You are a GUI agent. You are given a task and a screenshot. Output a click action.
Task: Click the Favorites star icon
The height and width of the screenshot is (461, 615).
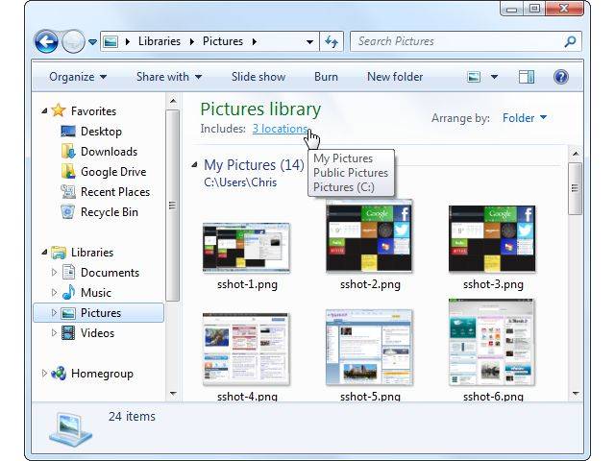58,110
